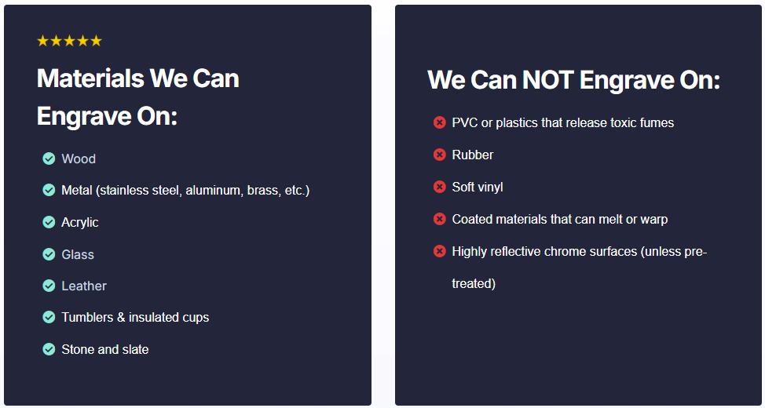Click the checkmark icon beside Stone and slate
The width and height of the screenshot is (765, 408).
point(49,349)
